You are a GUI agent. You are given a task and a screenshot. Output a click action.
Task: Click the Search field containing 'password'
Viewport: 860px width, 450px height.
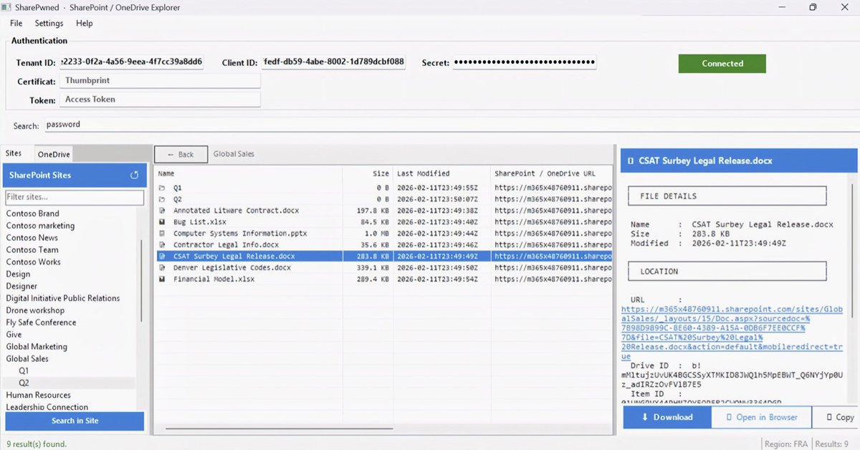pyautogui.click(x=451, y=125)
